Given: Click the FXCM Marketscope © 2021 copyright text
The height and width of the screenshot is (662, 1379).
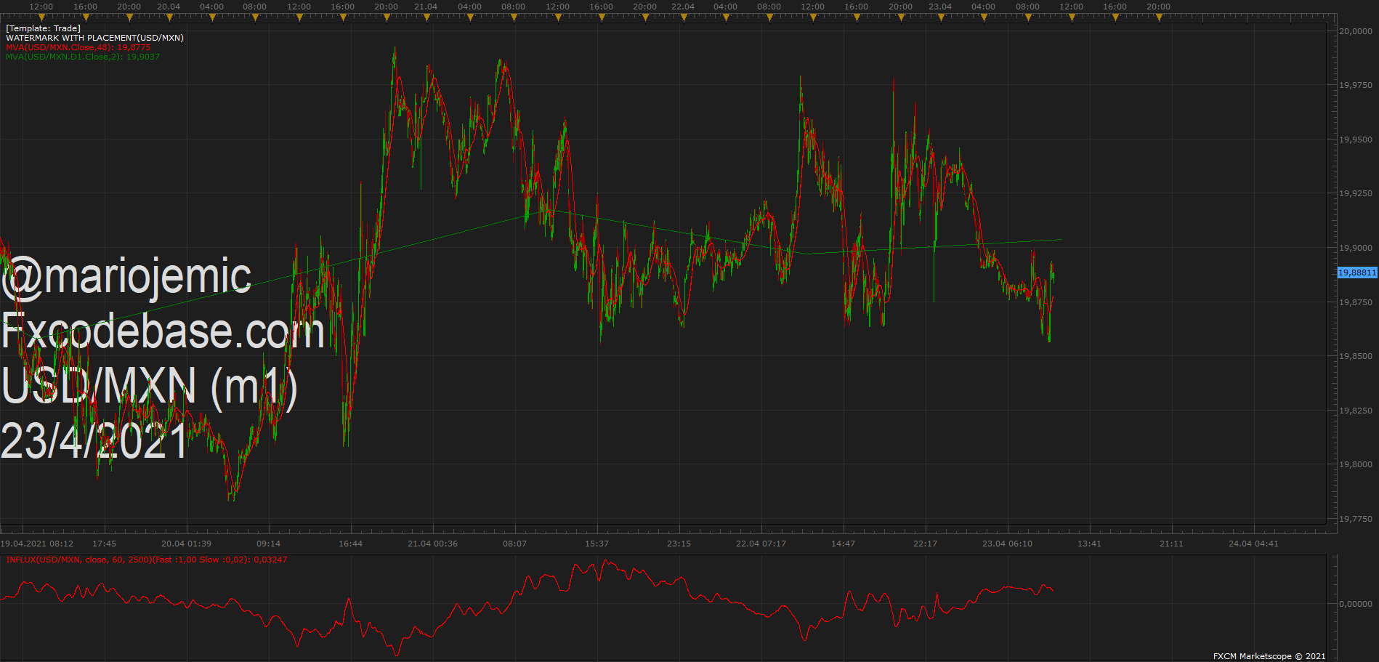Looking at the screenshot, I should coord(1269,656).
